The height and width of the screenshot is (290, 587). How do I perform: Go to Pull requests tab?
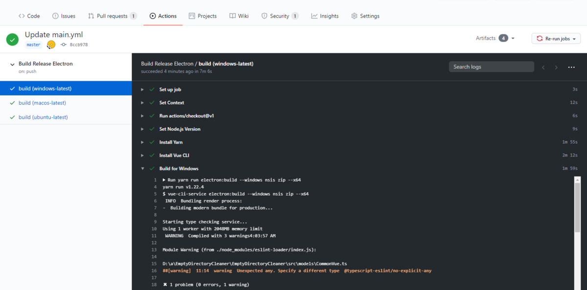tap(113, 16)
